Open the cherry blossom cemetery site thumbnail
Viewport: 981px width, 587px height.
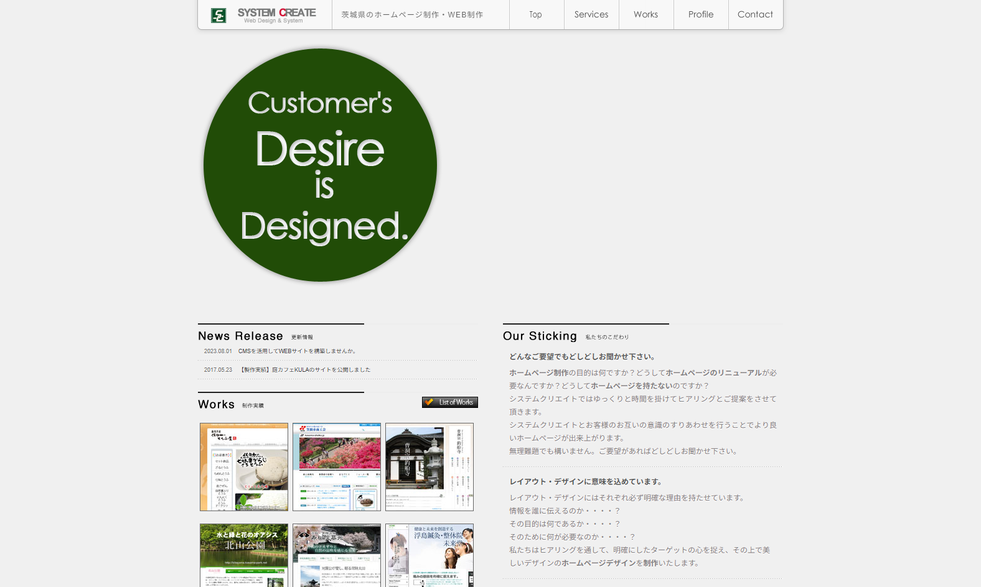(337, 555)
